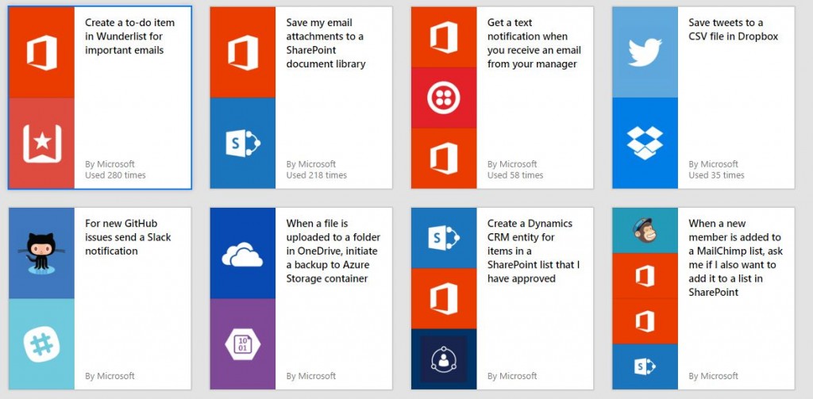Click the Dropbox box icon
Image resolution: width=813 pixels, height=399 pixels.
(645, 143)
